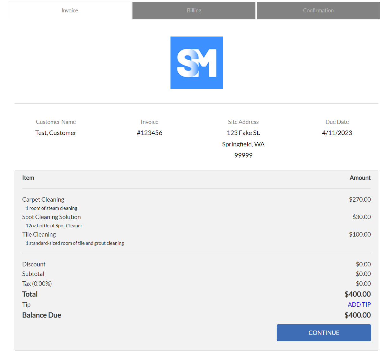Click the due date 4/11/2023
The image size is (392, 355).
click(x=337, y=133)
